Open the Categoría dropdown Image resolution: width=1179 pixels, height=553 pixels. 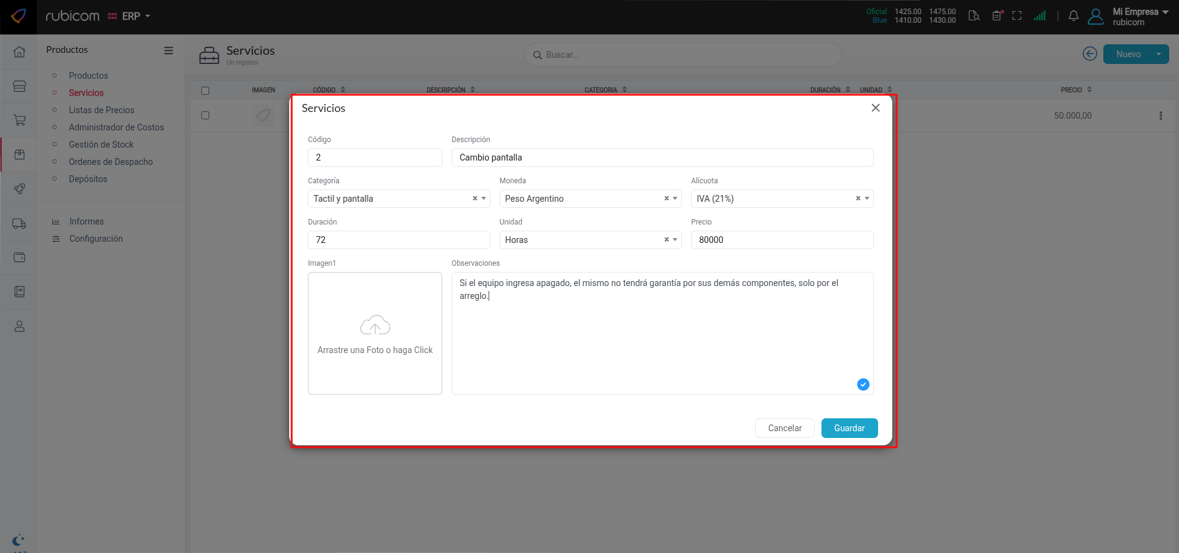(x=484, y=199)
